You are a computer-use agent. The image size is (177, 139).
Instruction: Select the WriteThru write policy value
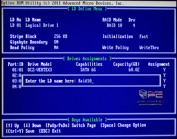(x=149, y=48)
